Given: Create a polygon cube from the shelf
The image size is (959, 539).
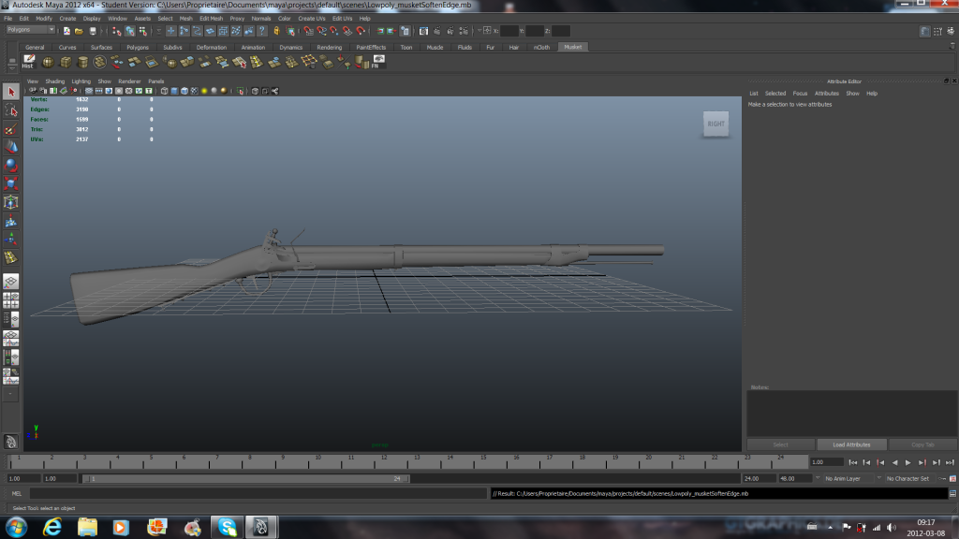Looking at the screenshot, I should 65,62.
